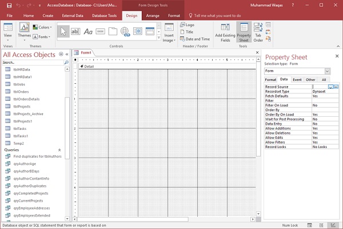Collapse the Queries group in navigation pane

pyautogui.click(x=59, y=150)
